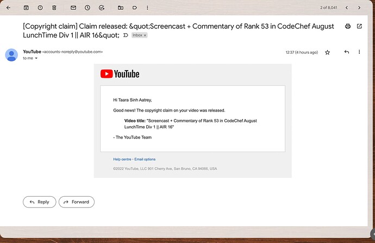Click the YouTube logo in email body
Screen dimensions: 375x243
coord(120,74)
